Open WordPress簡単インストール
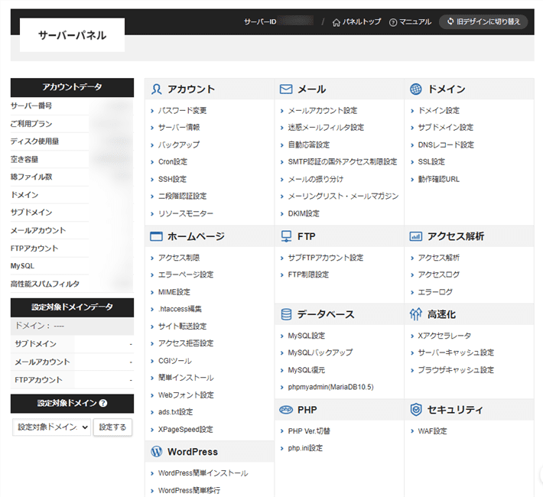543x497 pixels. point(203,473)
